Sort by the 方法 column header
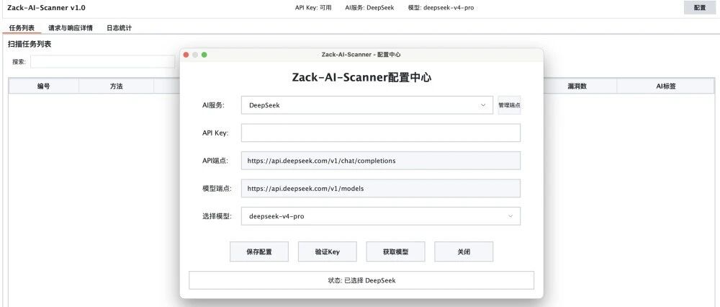The height and width of the screenshot is (307, 720). click(116, 86)
